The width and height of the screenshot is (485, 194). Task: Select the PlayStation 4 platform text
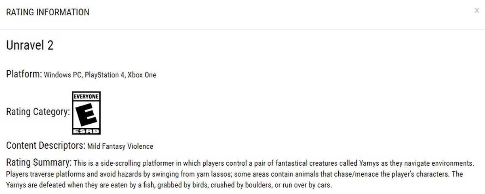pyautogui.click(x=104, y=75)
